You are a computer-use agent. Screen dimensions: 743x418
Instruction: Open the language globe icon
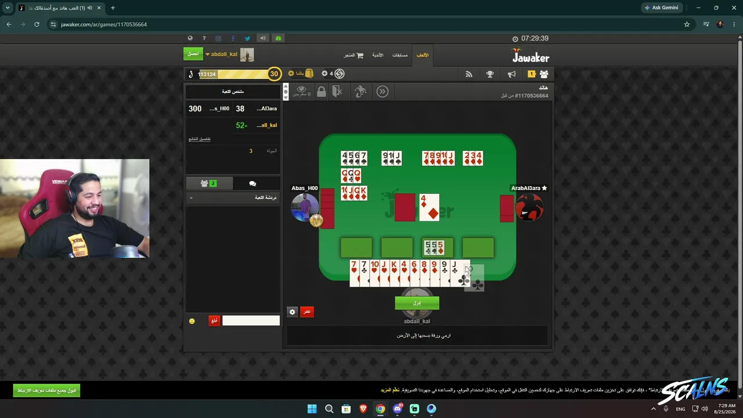190,38
